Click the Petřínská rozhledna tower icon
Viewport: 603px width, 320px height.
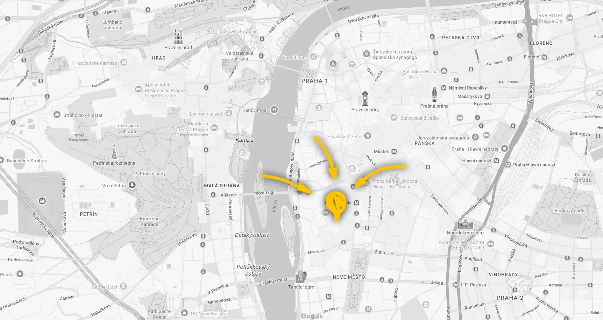coord(114,151)
